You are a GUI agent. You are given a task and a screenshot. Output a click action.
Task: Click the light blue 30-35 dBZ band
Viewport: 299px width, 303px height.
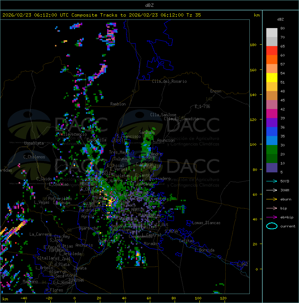272,140
